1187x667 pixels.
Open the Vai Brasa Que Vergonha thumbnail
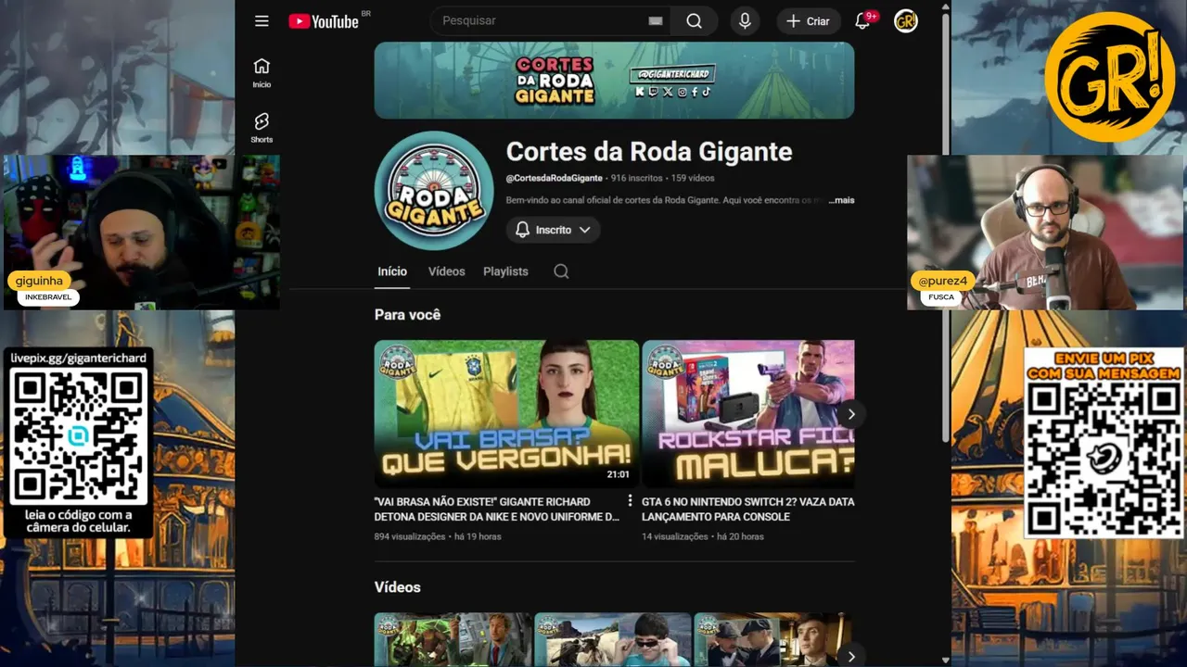[x=506, y=414]
